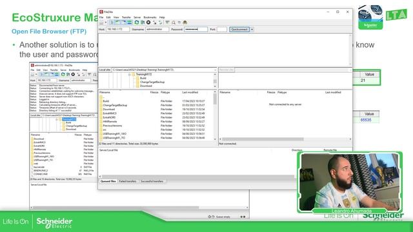Open the Bookmarks menu in FileZilla
The image size is (413, 232).
[150, 17]
